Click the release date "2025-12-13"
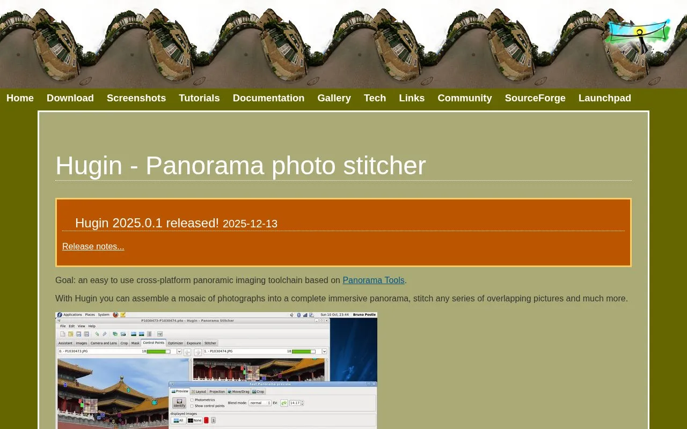 coord(250,224)
